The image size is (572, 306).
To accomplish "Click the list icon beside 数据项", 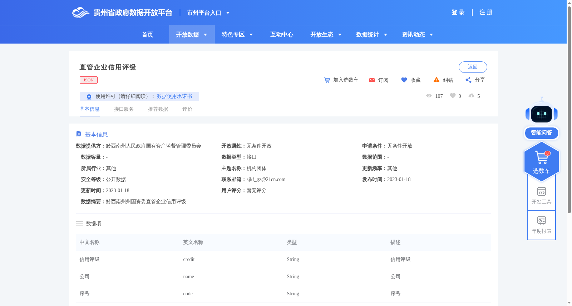I will (79, 224).
